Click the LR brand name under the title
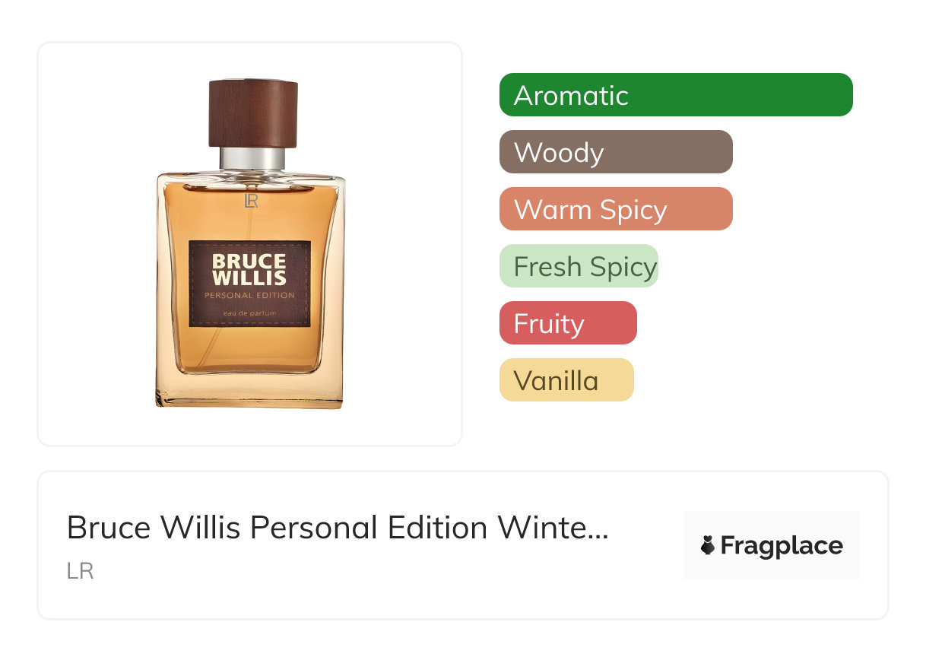 click(x=80, y=571)
